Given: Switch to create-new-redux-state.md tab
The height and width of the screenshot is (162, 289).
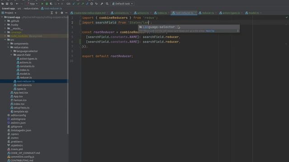Looking at the screenshot, I should pyautogui.click(x=89, y=13).
